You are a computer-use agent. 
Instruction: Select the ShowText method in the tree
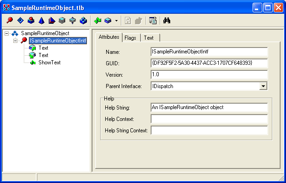pos(49,63)
